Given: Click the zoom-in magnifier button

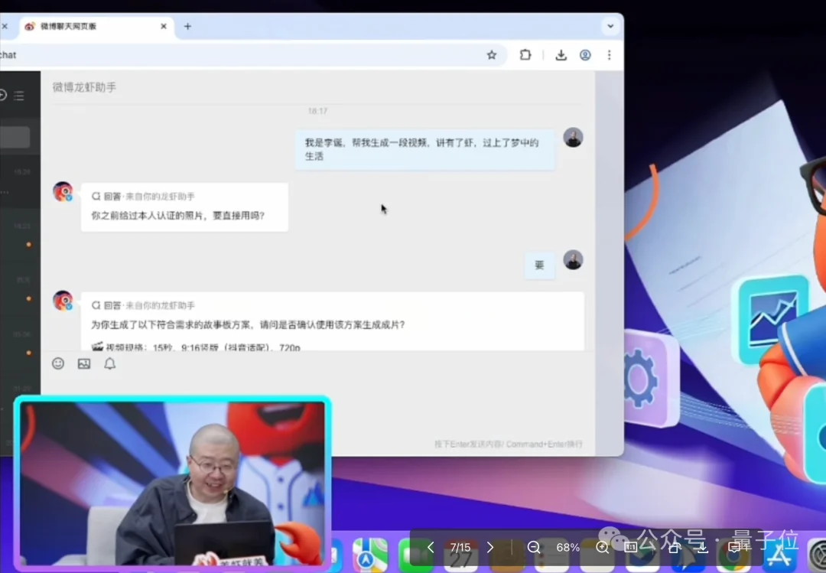Looking at the screenshot, I should [602, 548].
